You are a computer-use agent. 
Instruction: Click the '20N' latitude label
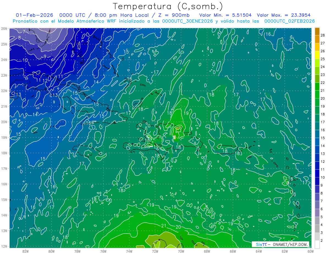(x=4, y=122)
